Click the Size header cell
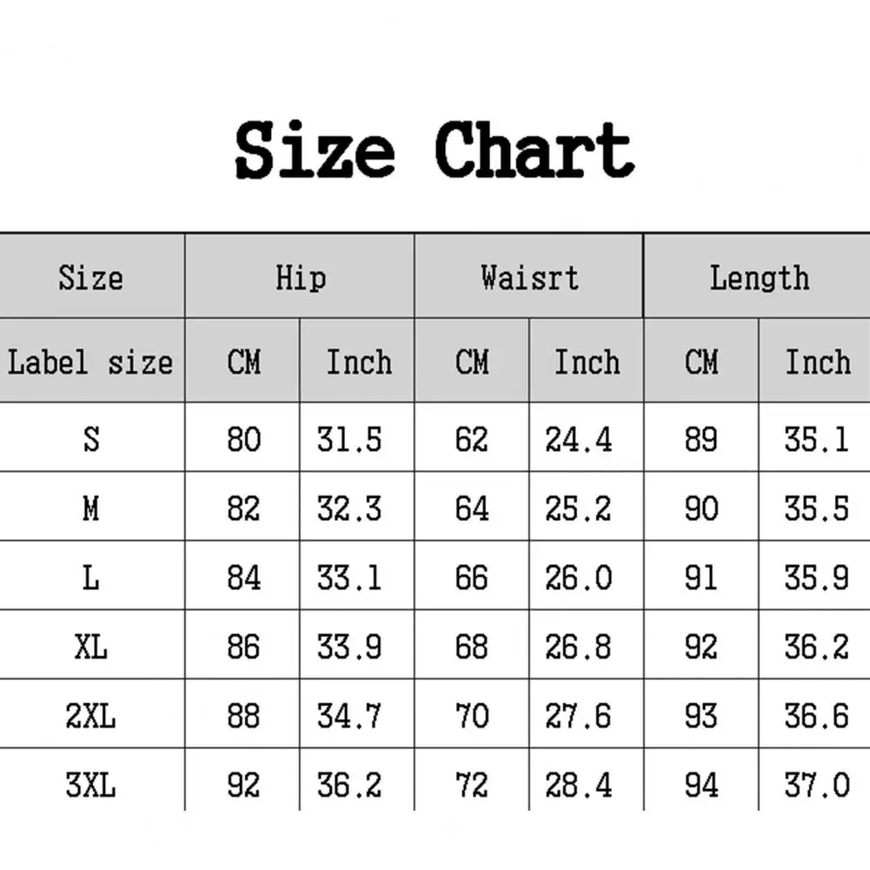This screenshot has width=870, height=870. (90, 278)
